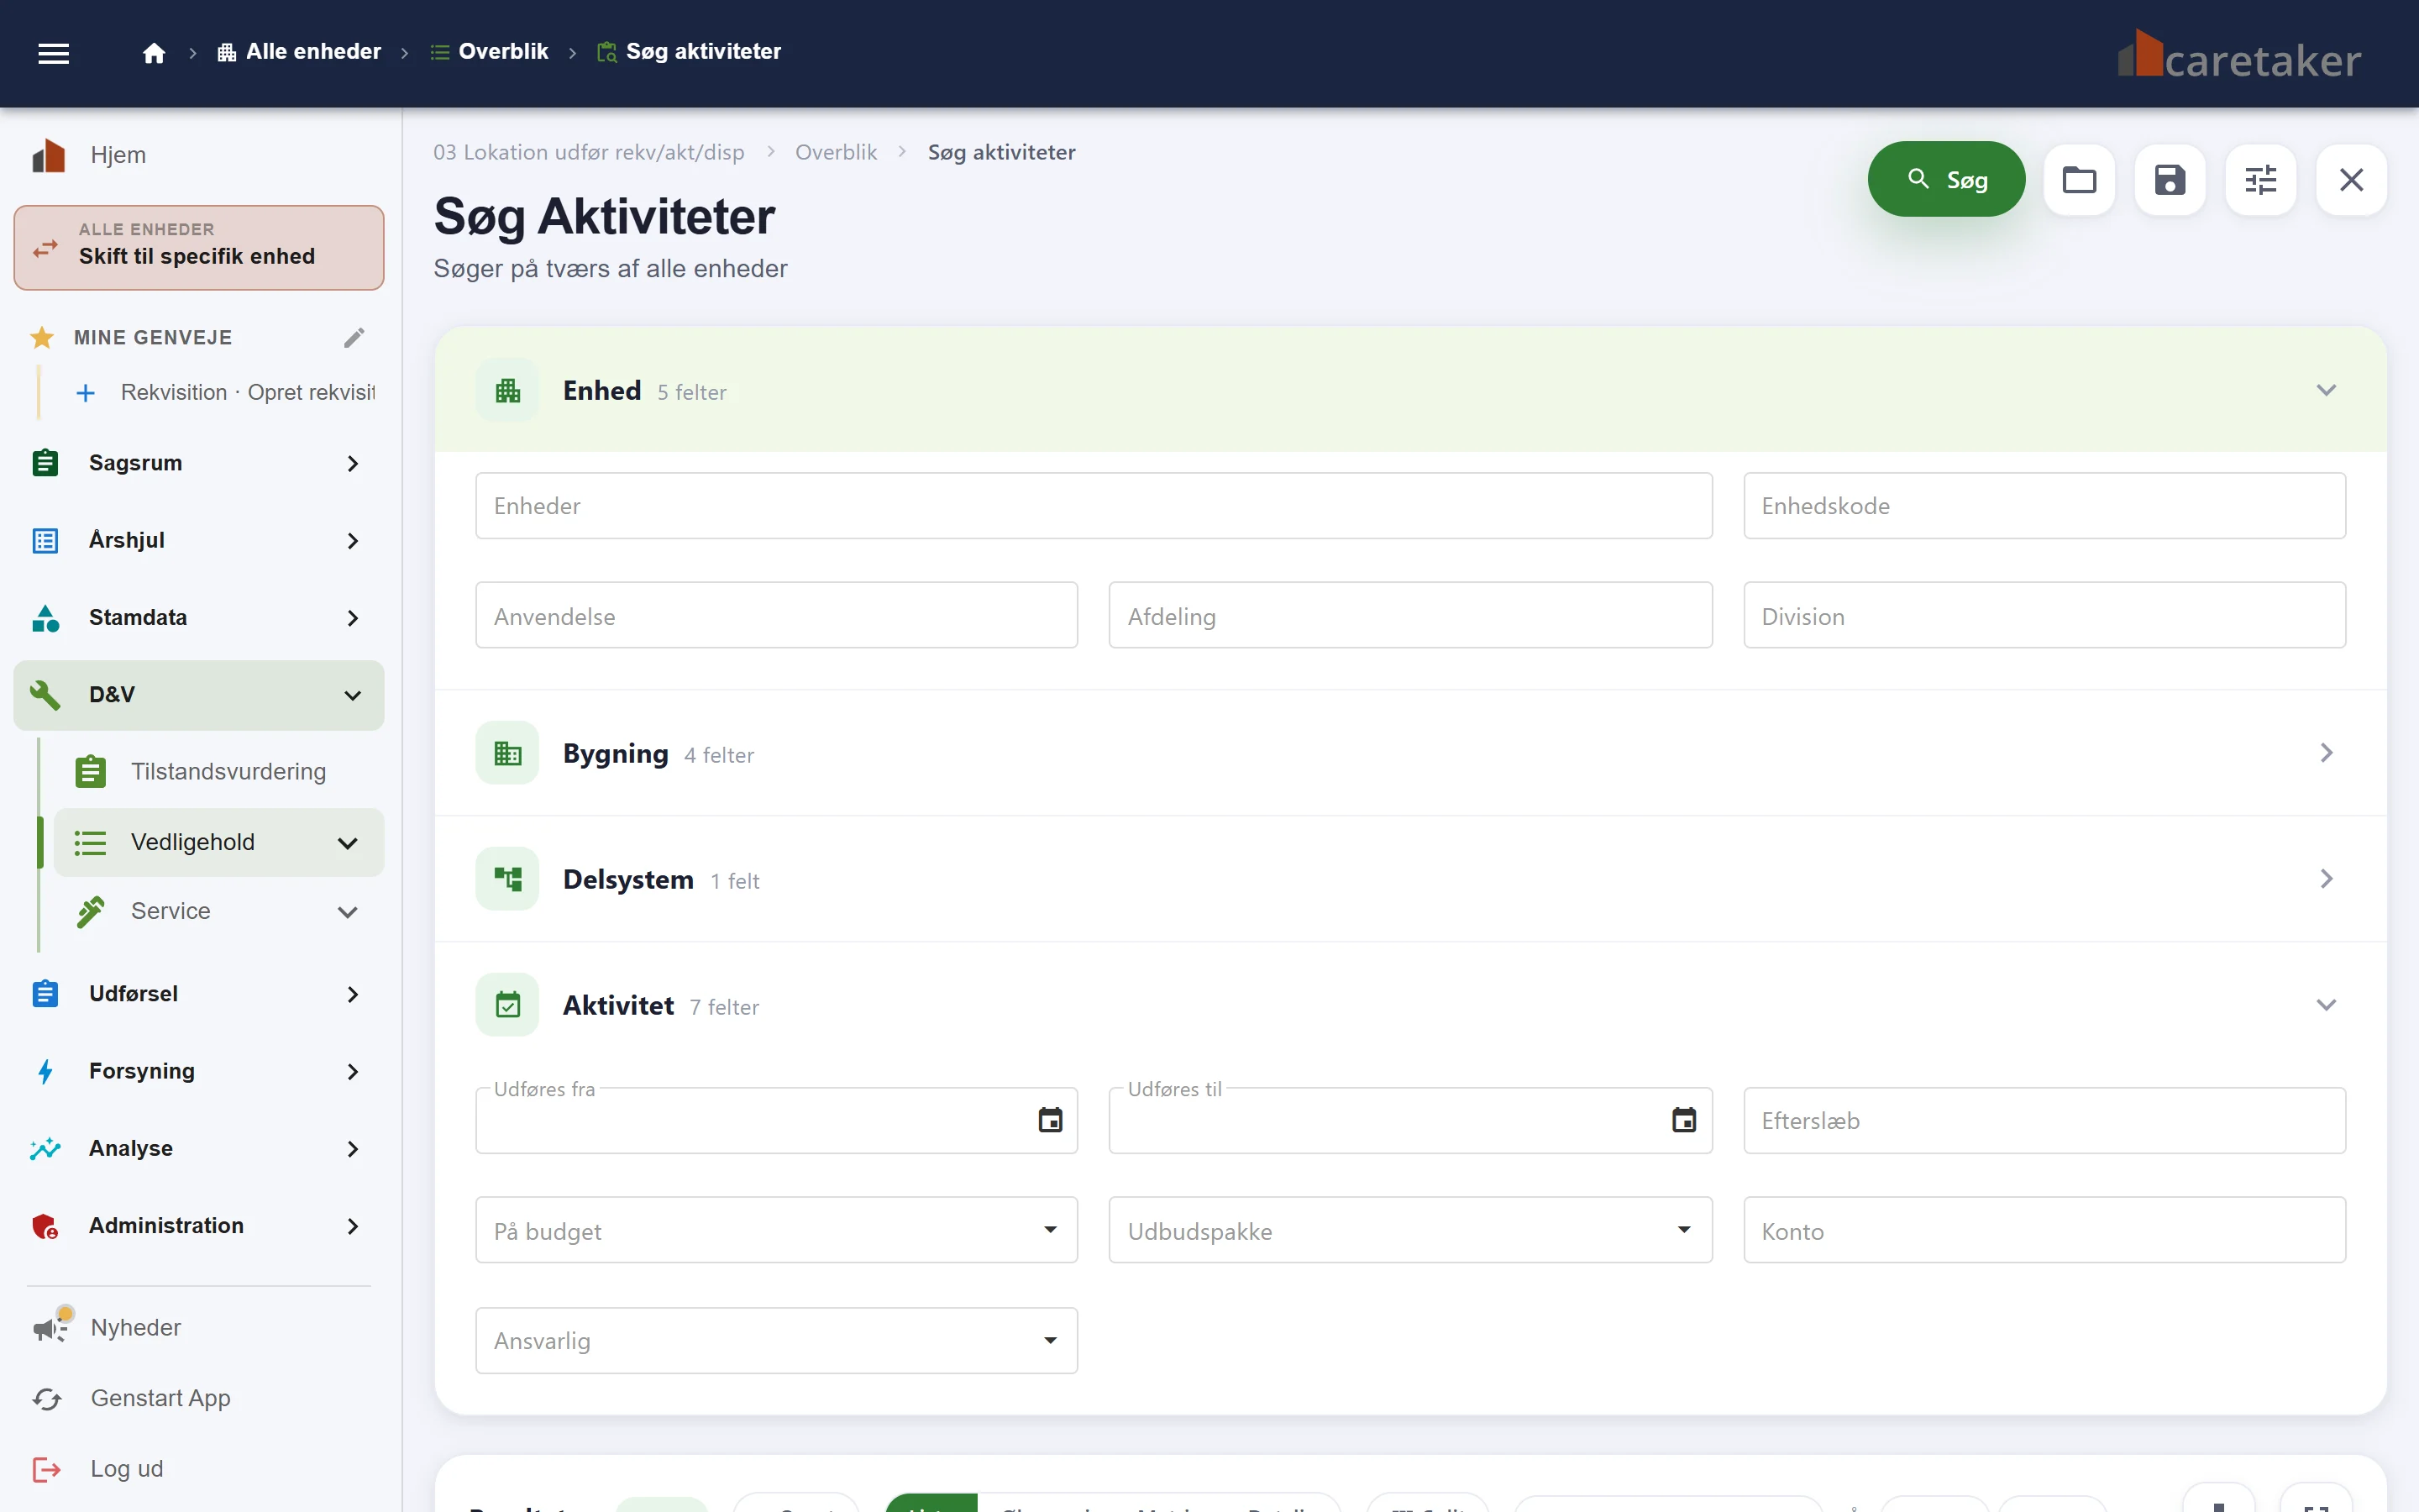Viewport: 2419px width, 1512px height.
Task: Go to home via the house icon
Action: [153, 52]
